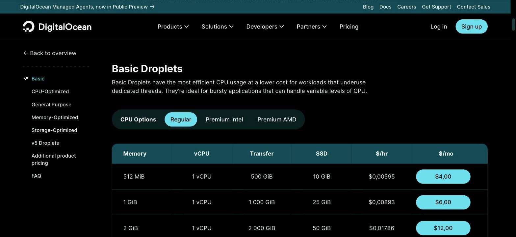Click the $0,01786 hourly price

(x=382, y=228)
